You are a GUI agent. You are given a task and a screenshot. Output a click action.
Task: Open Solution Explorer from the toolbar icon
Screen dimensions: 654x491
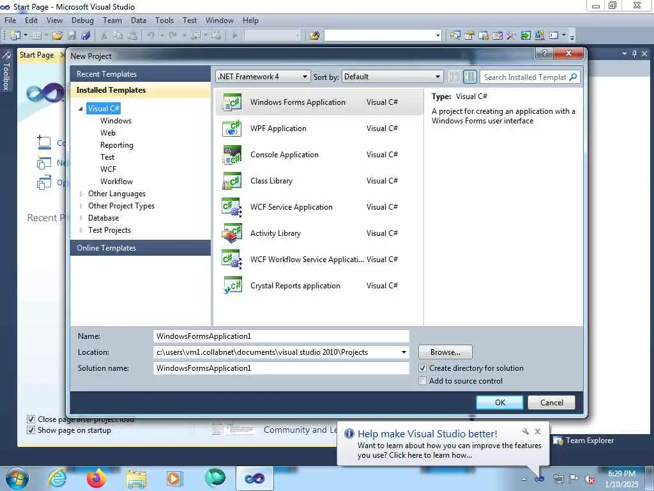point(455,36)
